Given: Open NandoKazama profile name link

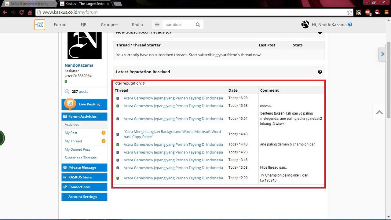Looking at the screenshot, I should click(79, 65).
